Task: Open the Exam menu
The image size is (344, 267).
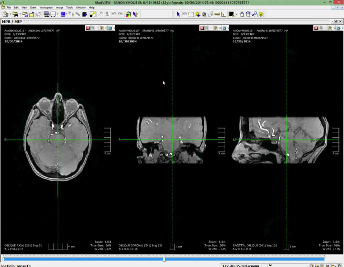Action: (x=33, y=7)
